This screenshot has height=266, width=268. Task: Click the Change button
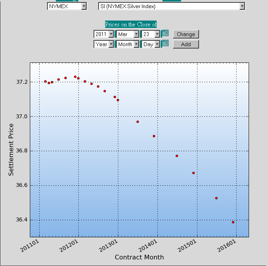(186, 34)
